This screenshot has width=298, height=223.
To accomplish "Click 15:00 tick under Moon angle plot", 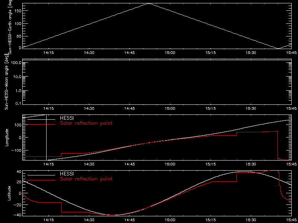I will tap(170, 109).
